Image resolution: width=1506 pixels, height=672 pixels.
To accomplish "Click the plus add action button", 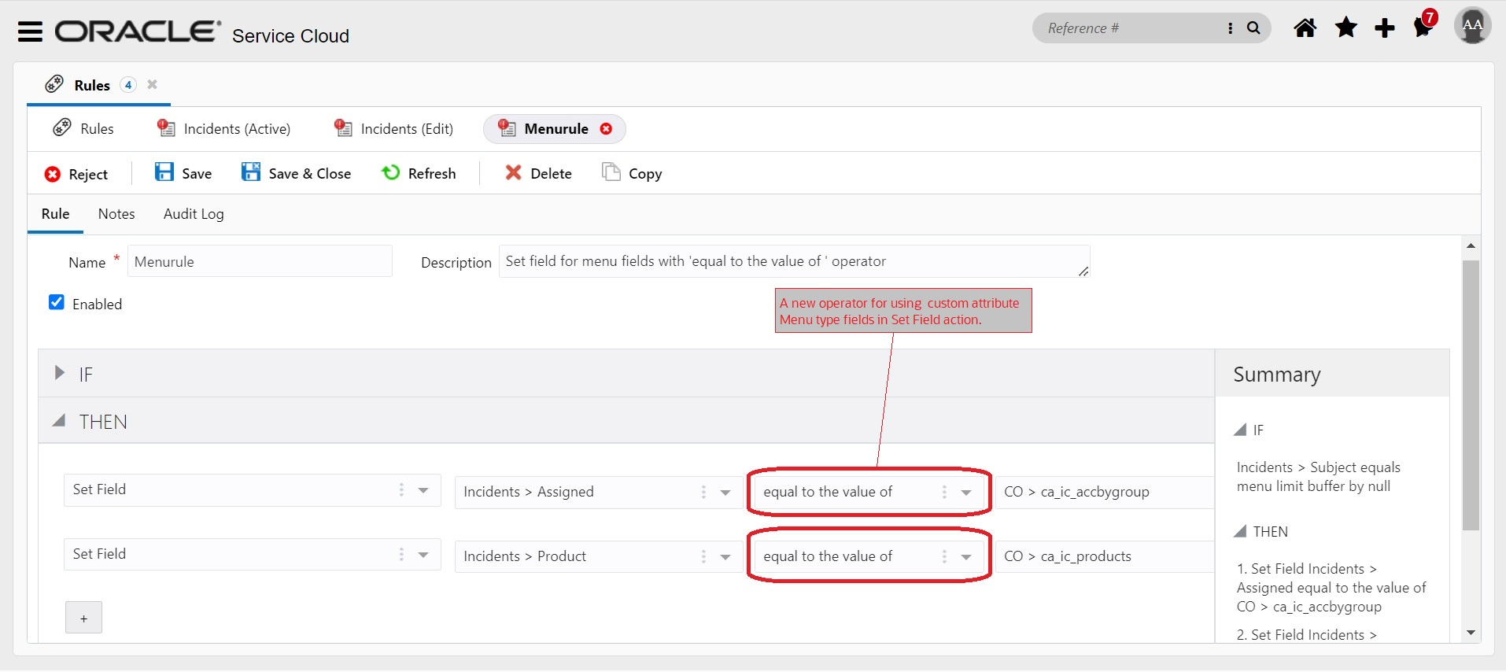I will (x=83, y=618).
